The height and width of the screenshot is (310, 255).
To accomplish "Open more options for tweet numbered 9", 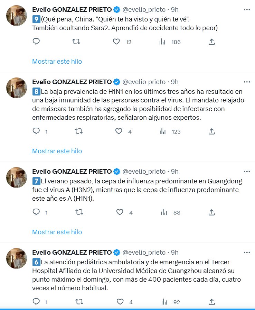I will click(x=247, y=10).
